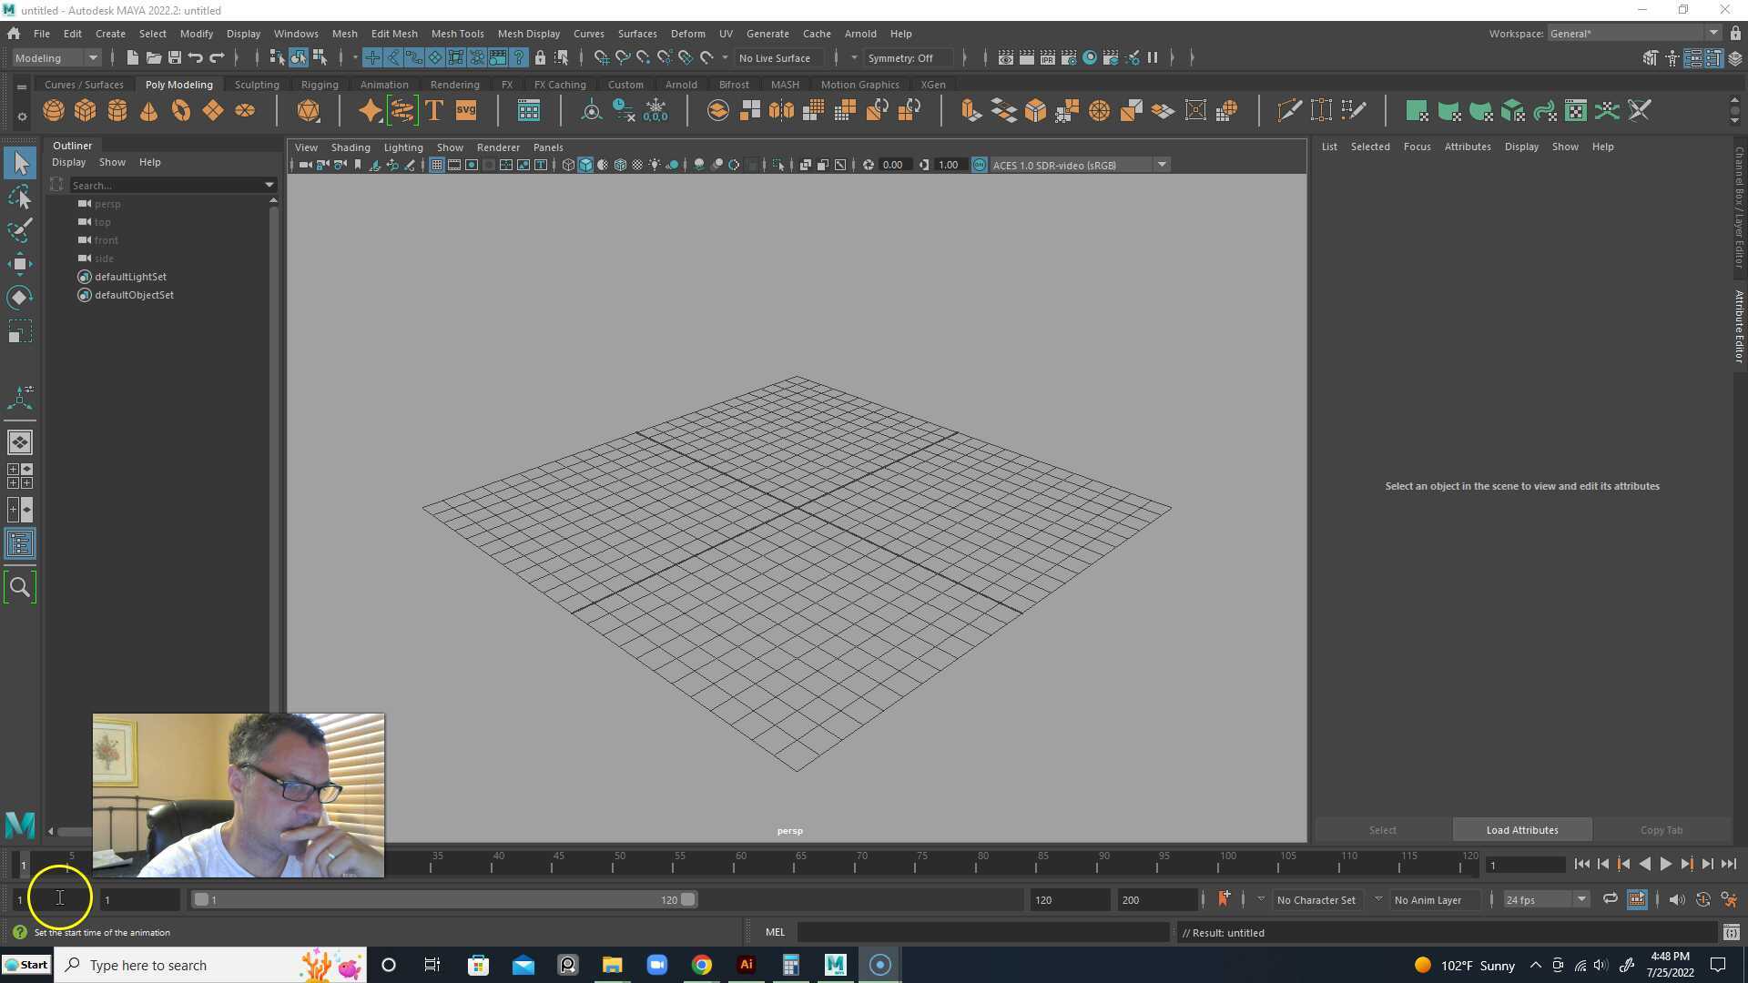Switch to the Sculpting shelf tab
This screenshot has height=983, width=1748.
(x=256, y=84)
